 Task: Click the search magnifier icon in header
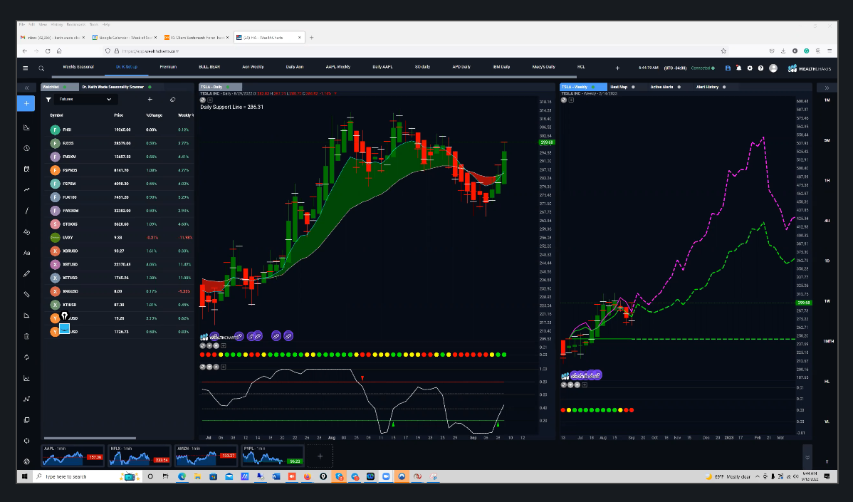(x=41, y=68)
